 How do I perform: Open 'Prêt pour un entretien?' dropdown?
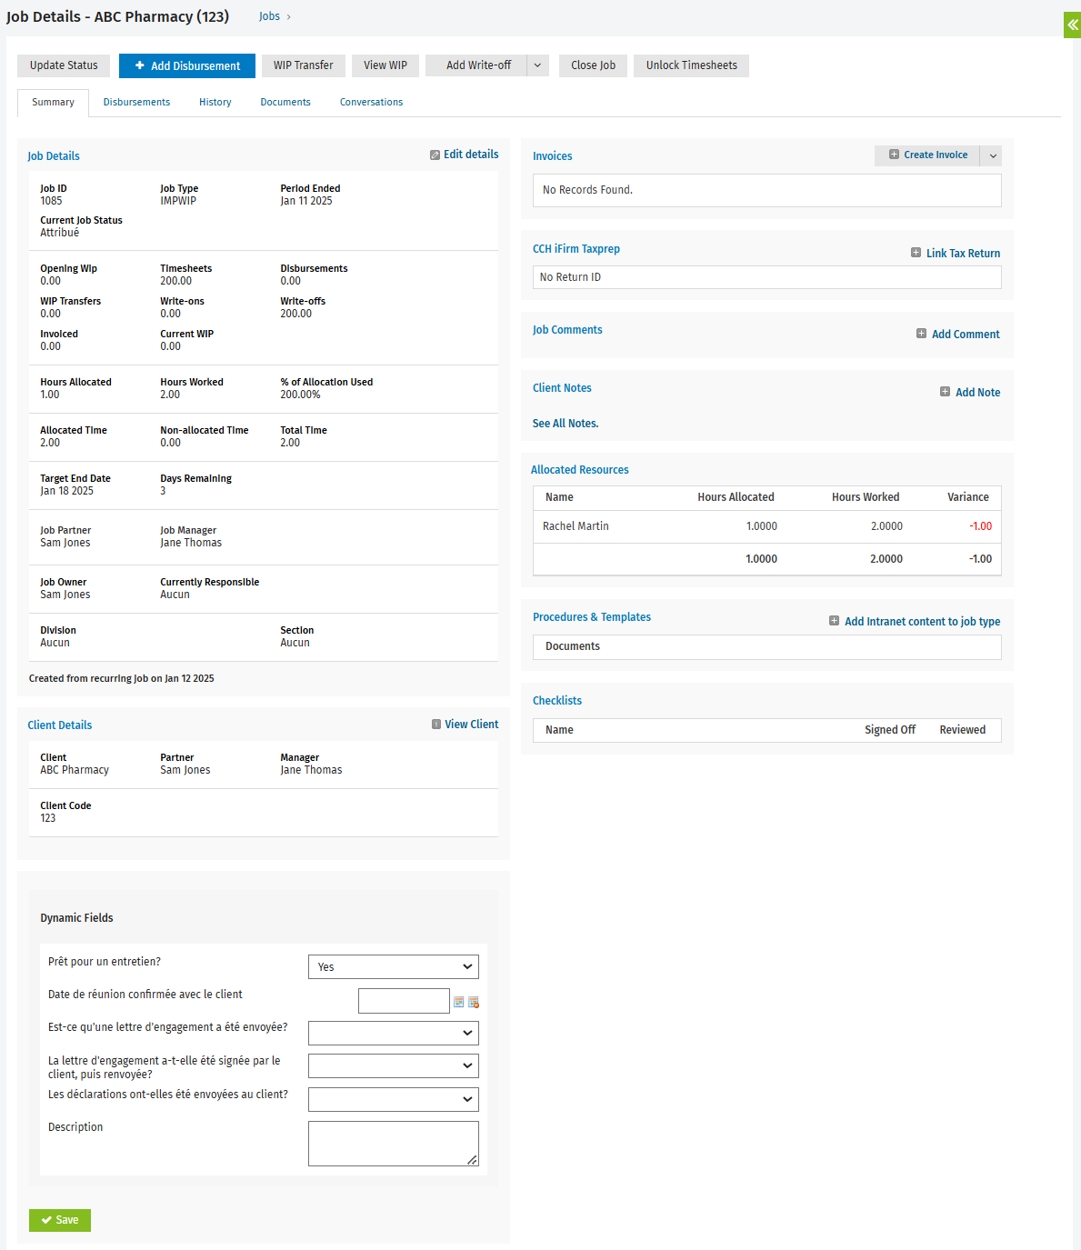coord(394,967)
